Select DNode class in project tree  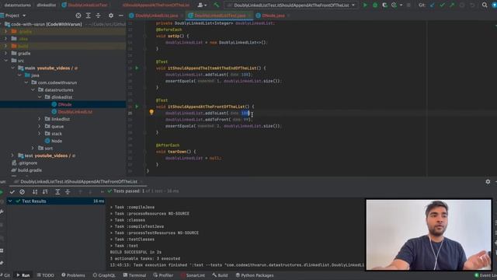(x=64, y=104)
